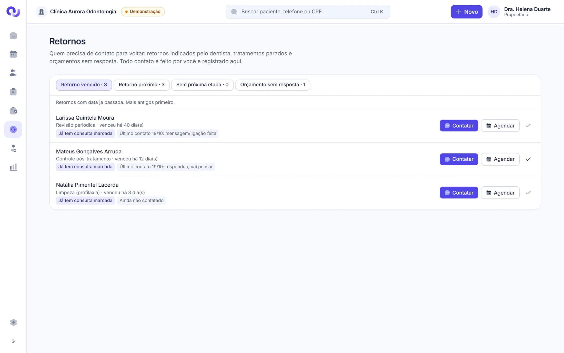Switch to Orçamento sem resposta tab

pyautogui.click(x=273, y=85)
